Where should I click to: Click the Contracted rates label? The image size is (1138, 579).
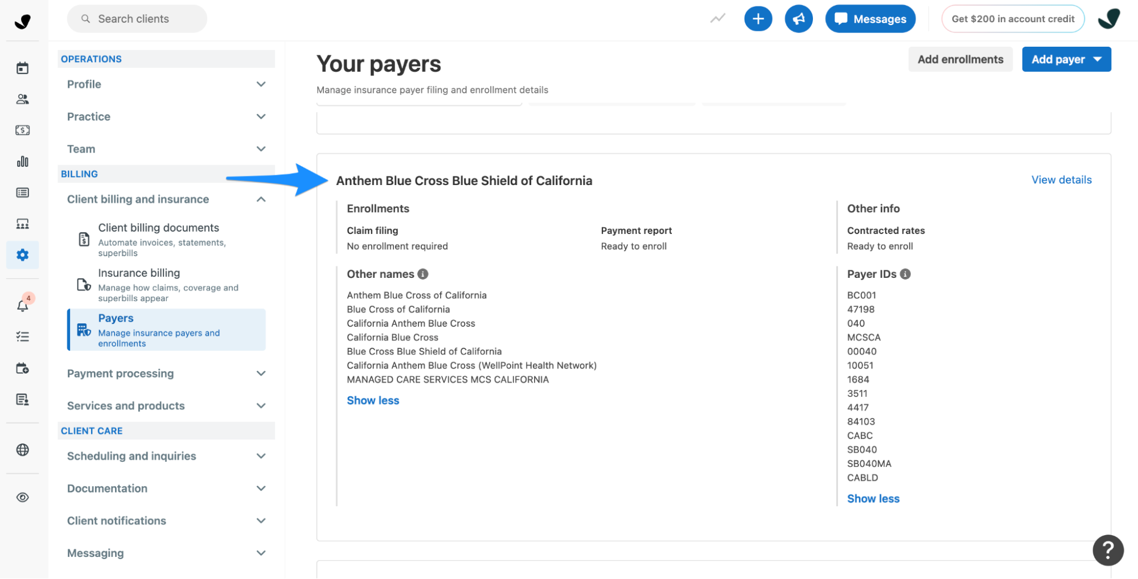[x=885, y=231]
